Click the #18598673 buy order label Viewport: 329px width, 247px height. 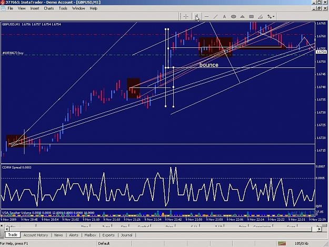click(13, 53)
